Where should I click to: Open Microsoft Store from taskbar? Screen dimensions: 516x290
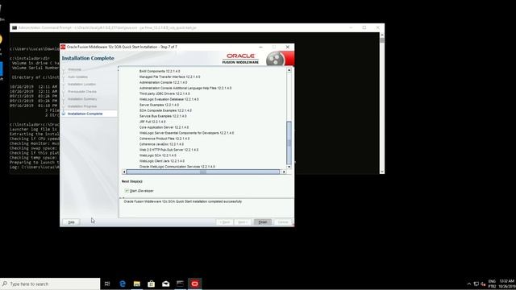[x=151, y=284]
